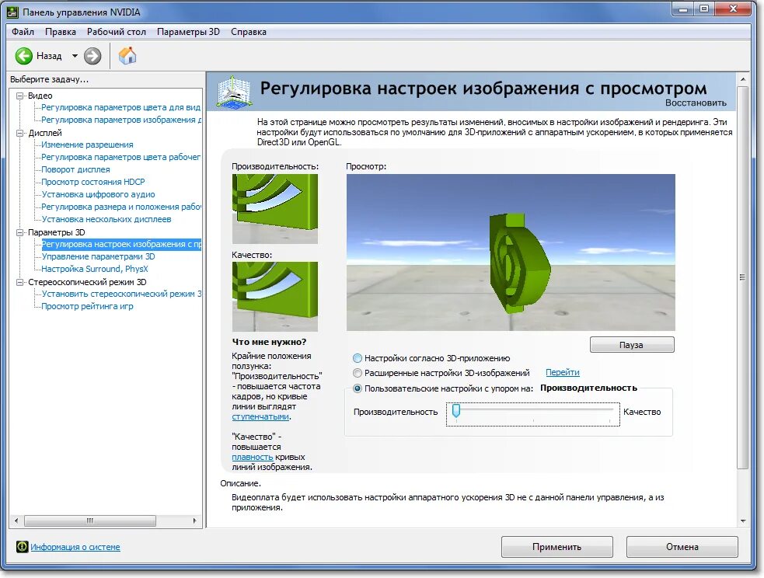764x578 pixels.
Task: Click the NVIDIA title bar app icon
Action: tap(12, 12)
